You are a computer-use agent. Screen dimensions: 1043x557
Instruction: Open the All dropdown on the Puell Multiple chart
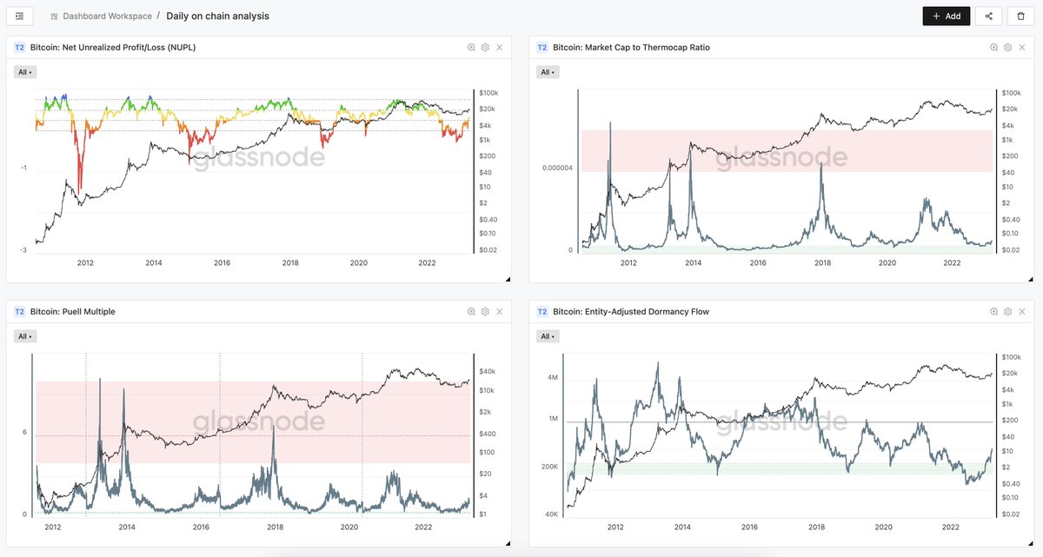tap(24, 335)
